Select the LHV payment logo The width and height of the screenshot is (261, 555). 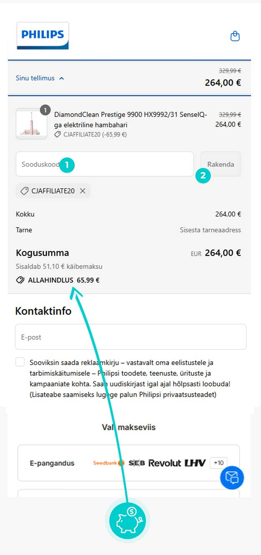coord(195,463)
